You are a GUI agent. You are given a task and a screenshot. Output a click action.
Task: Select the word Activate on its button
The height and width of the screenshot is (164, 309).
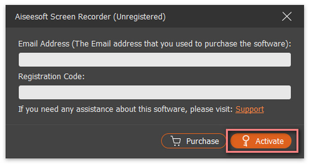(270, 141)
